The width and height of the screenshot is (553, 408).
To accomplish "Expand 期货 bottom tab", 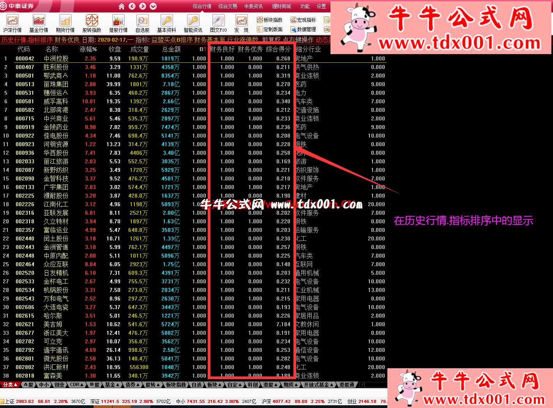I will click(291, 385).
